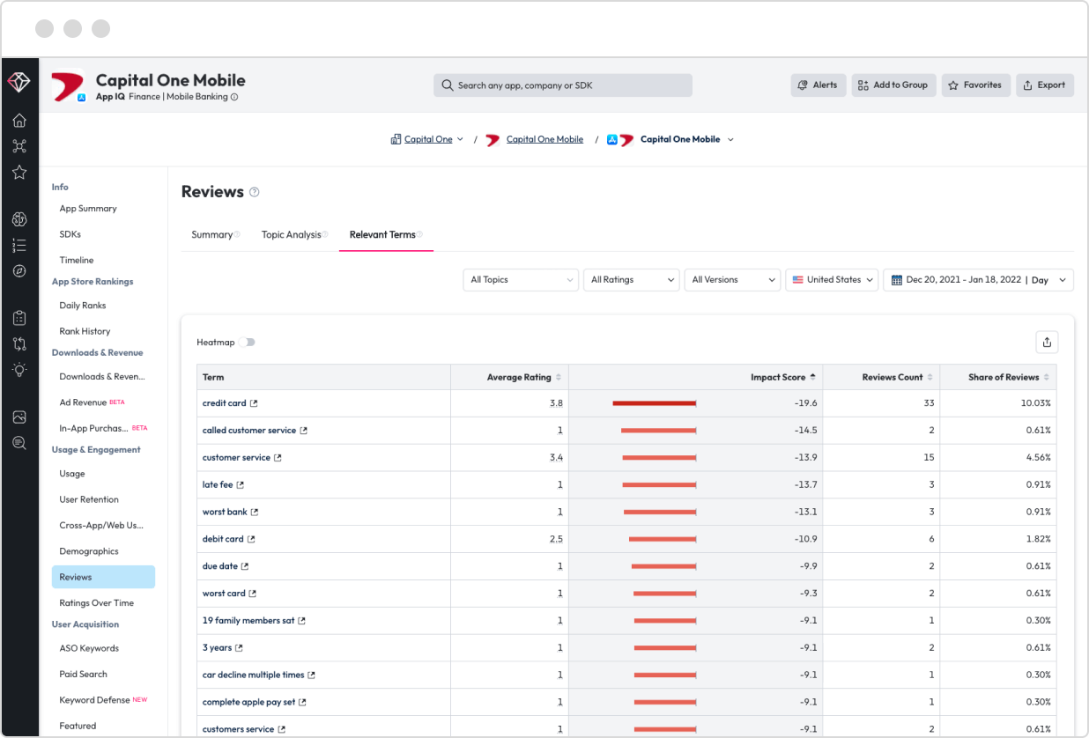This screenshot has width=1089, height=738.
Task: Open the United States country dropdown
Action: (x=832, y=280)
